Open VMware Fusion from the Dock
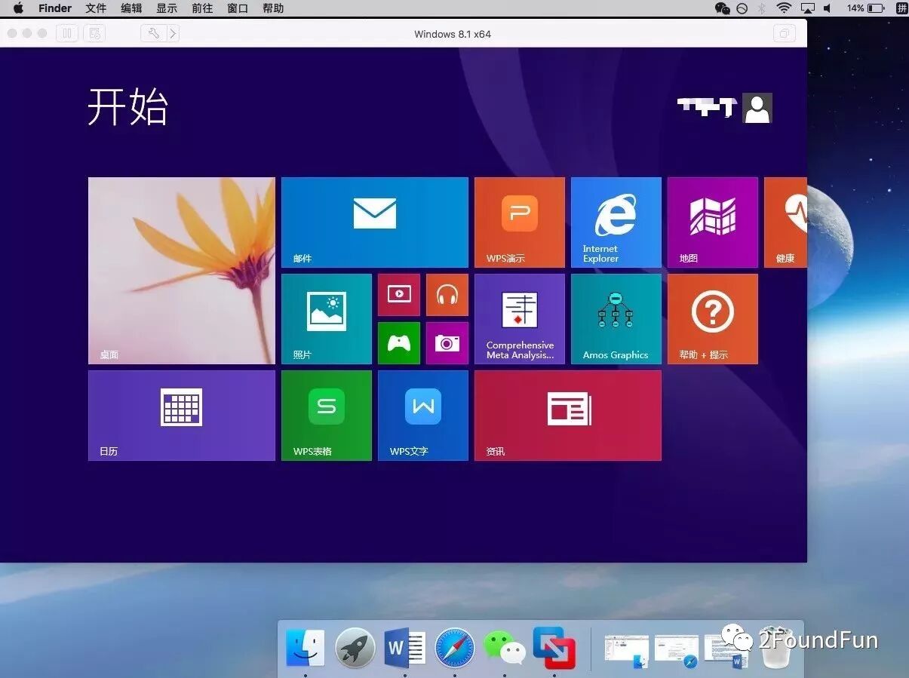The width and height of the screenshot is (909, 678). (554, 648)
